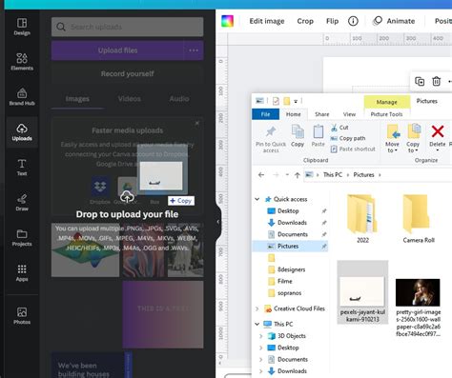Open the View ribbon tab
Viewport: 452px width, 378px height.
pos(349,114)
